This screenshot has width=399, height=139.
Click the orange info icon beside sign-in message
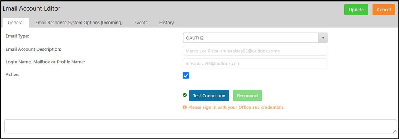[184, 107]
